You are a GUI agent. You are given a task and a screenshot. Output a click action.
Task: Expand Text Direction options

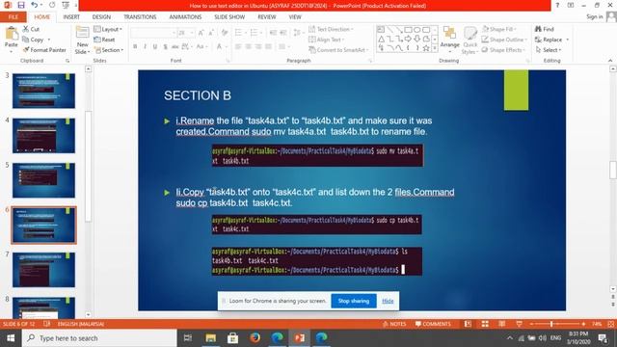[x=331, y=29]
